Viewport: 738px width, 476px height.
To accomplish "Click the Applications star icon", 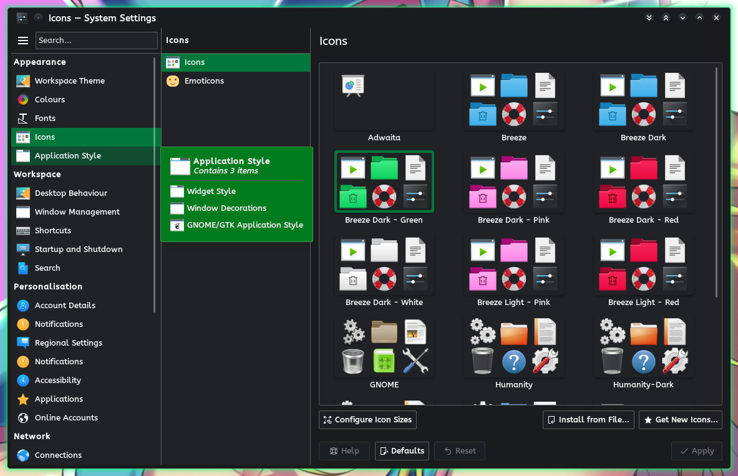I will point(22,399).
